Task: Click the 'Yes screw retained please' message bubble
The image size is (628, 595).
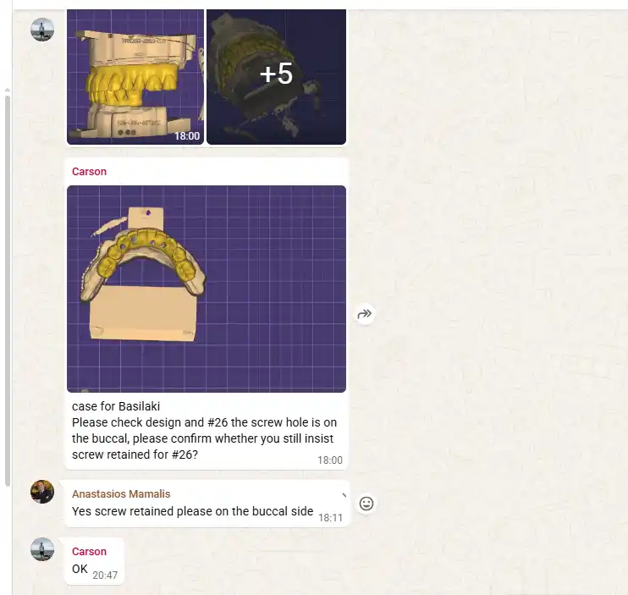Action: pyautogui.click(x=207, y=504)
